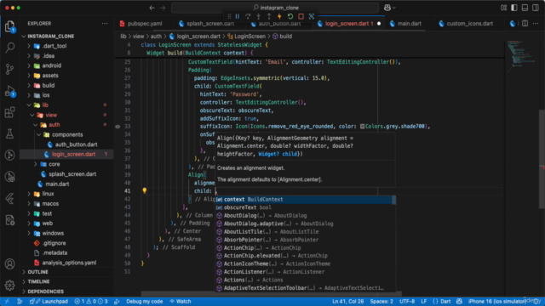Select iPhone 16 simulator device
Screen dimensions: 545x306
[496, 301]
